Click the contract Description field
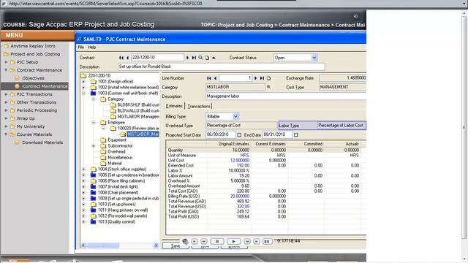This screenshot has height=263, width=468. point(221,66)
